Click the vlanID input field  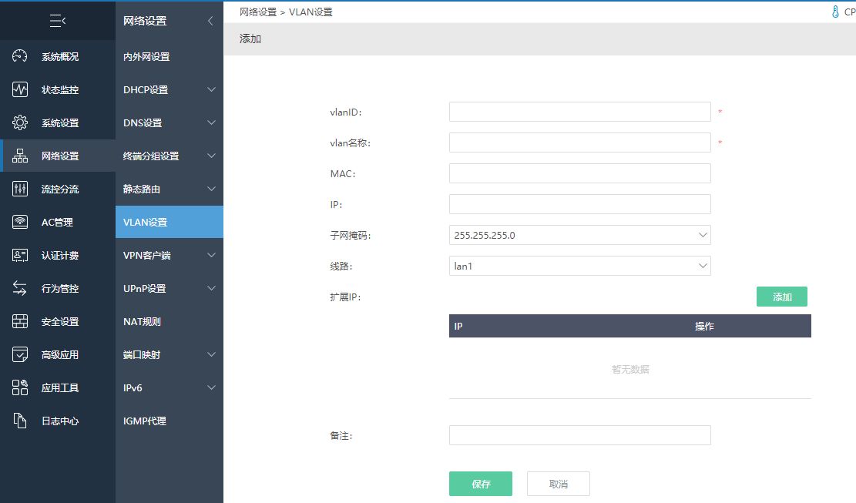[579, 112]
